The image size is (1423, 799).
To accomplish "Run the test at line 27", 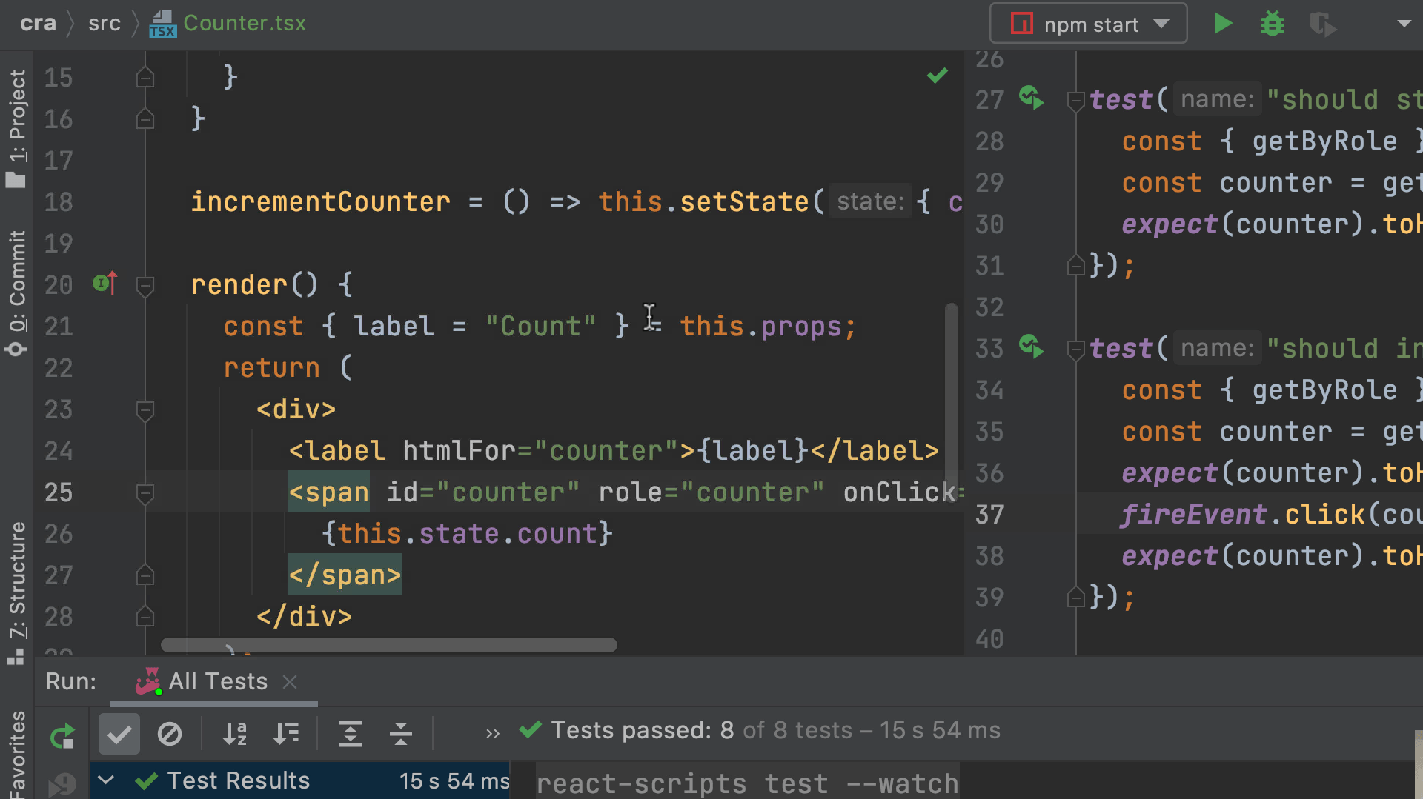I will pos(1031,98).
